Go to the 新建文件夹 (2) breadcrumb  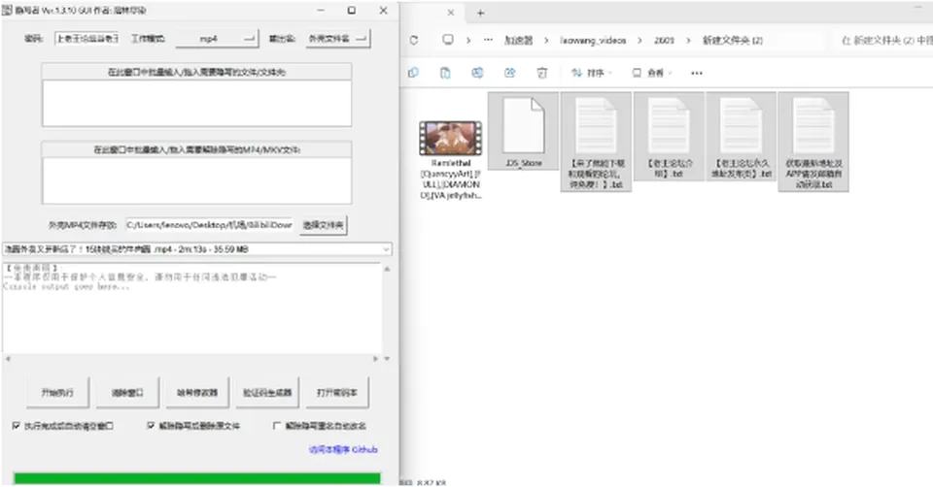pos(733,41)
